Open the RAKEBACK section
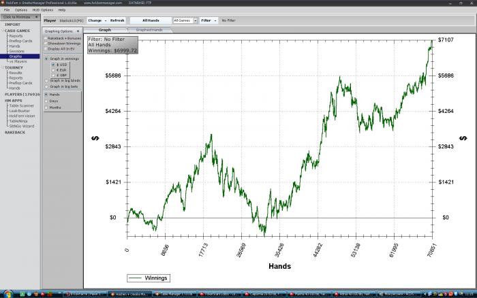 point(15,133)
